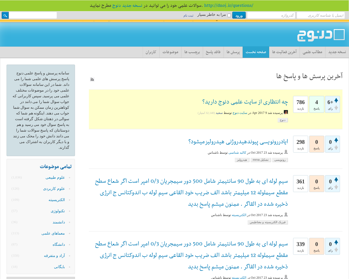Click the anonymous avatar on the الکتریسیته question
Image resolution: width=349 pixels, height=279 pixels.
pyautogui.click(x=286, y=214)
